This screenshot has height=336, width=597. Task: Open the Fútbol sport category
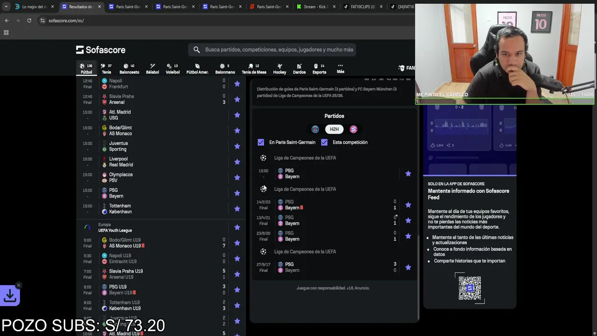pyautogui.click(x=86, y=69)
